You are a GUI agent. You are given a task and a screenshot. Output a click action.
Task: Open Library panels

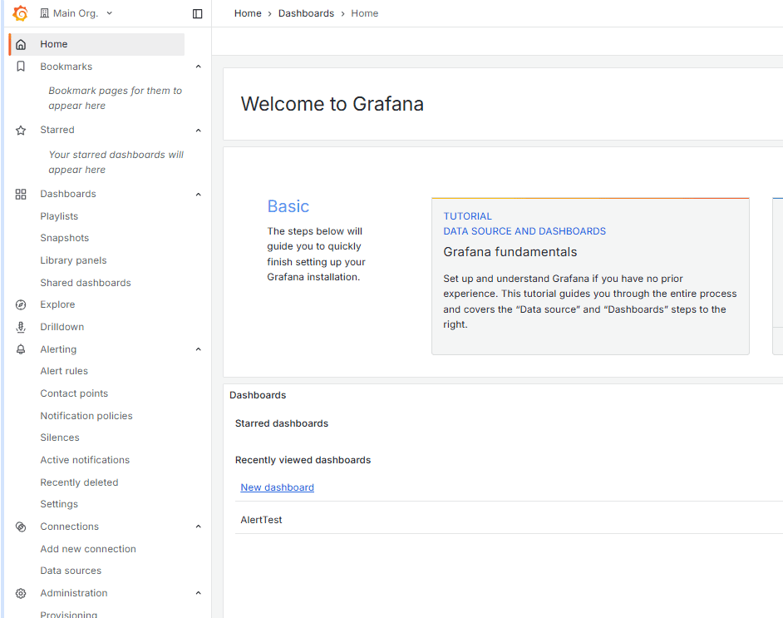click(73, 260)
